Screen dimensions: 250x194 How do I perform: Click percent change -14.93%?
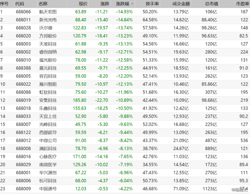tap(124, 12)
